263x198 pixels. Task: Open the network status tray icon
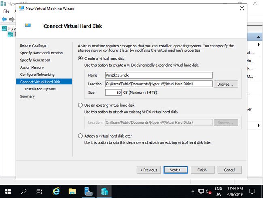[x=201, y=192]
